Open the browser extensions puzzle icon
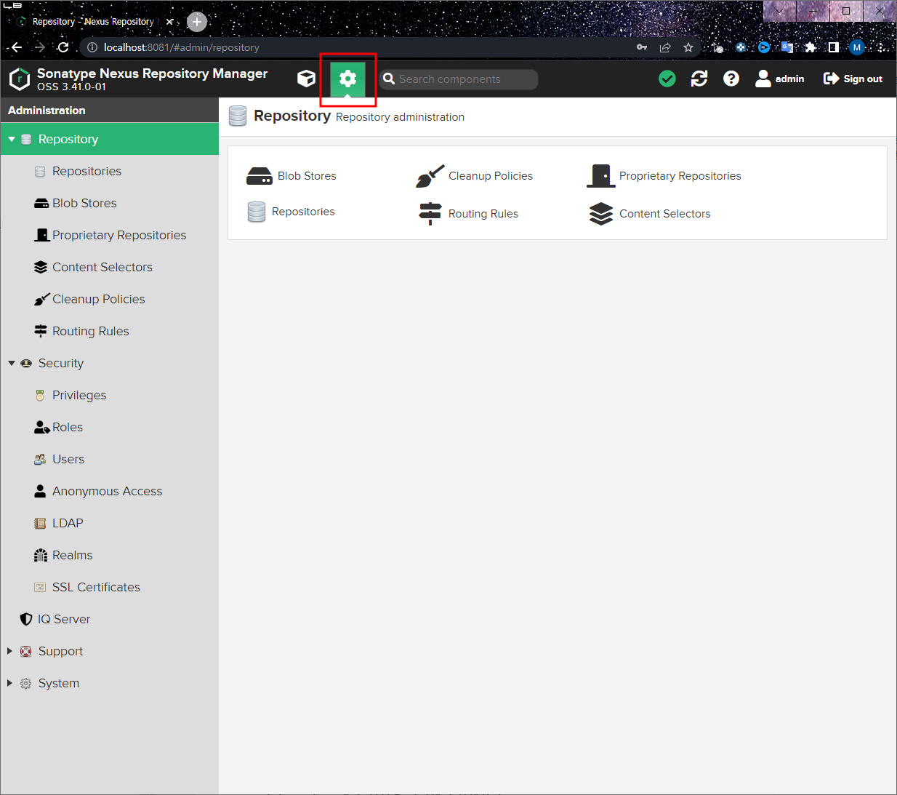The width and height of the screenshot is (897, 795). (x=810, y=47)
